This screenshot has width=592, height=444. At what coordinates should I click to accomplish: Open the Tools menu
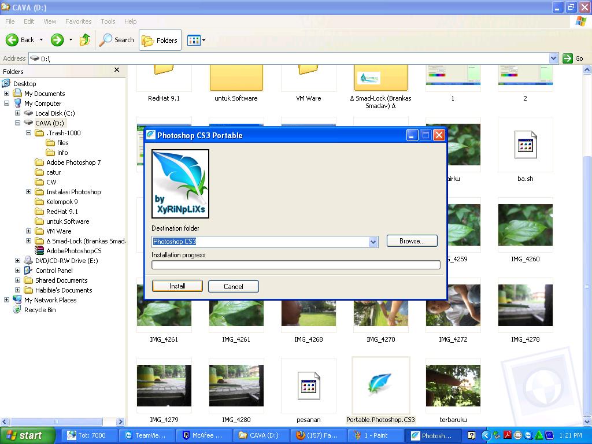tap(108, 21)
